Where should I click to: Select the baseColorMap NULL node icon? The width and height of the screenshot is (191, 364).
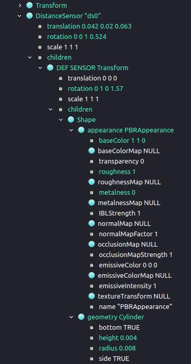click(92, 151)
